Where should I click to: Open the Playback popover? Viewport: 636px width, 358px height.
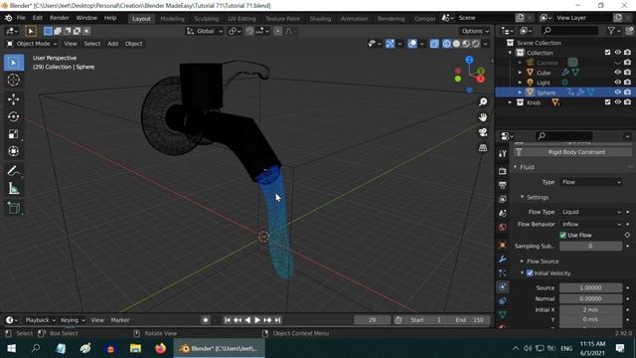click(x=40, y=320)
